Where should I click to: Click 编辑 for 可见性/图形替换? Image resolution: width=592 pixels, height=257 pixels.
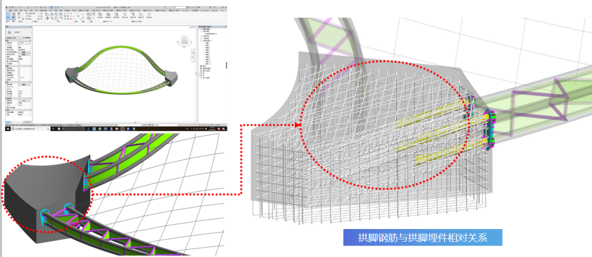point(24,53)
